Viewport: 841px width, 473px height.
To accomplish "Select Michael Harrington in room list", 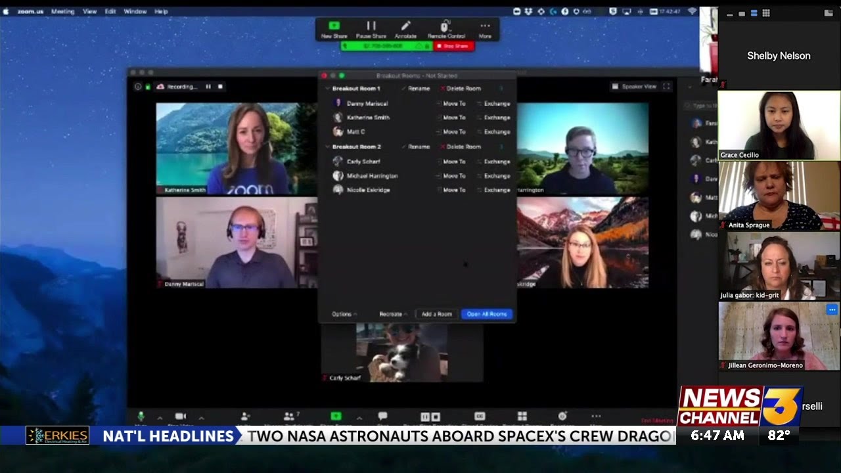I will click(x=372, y=176).
